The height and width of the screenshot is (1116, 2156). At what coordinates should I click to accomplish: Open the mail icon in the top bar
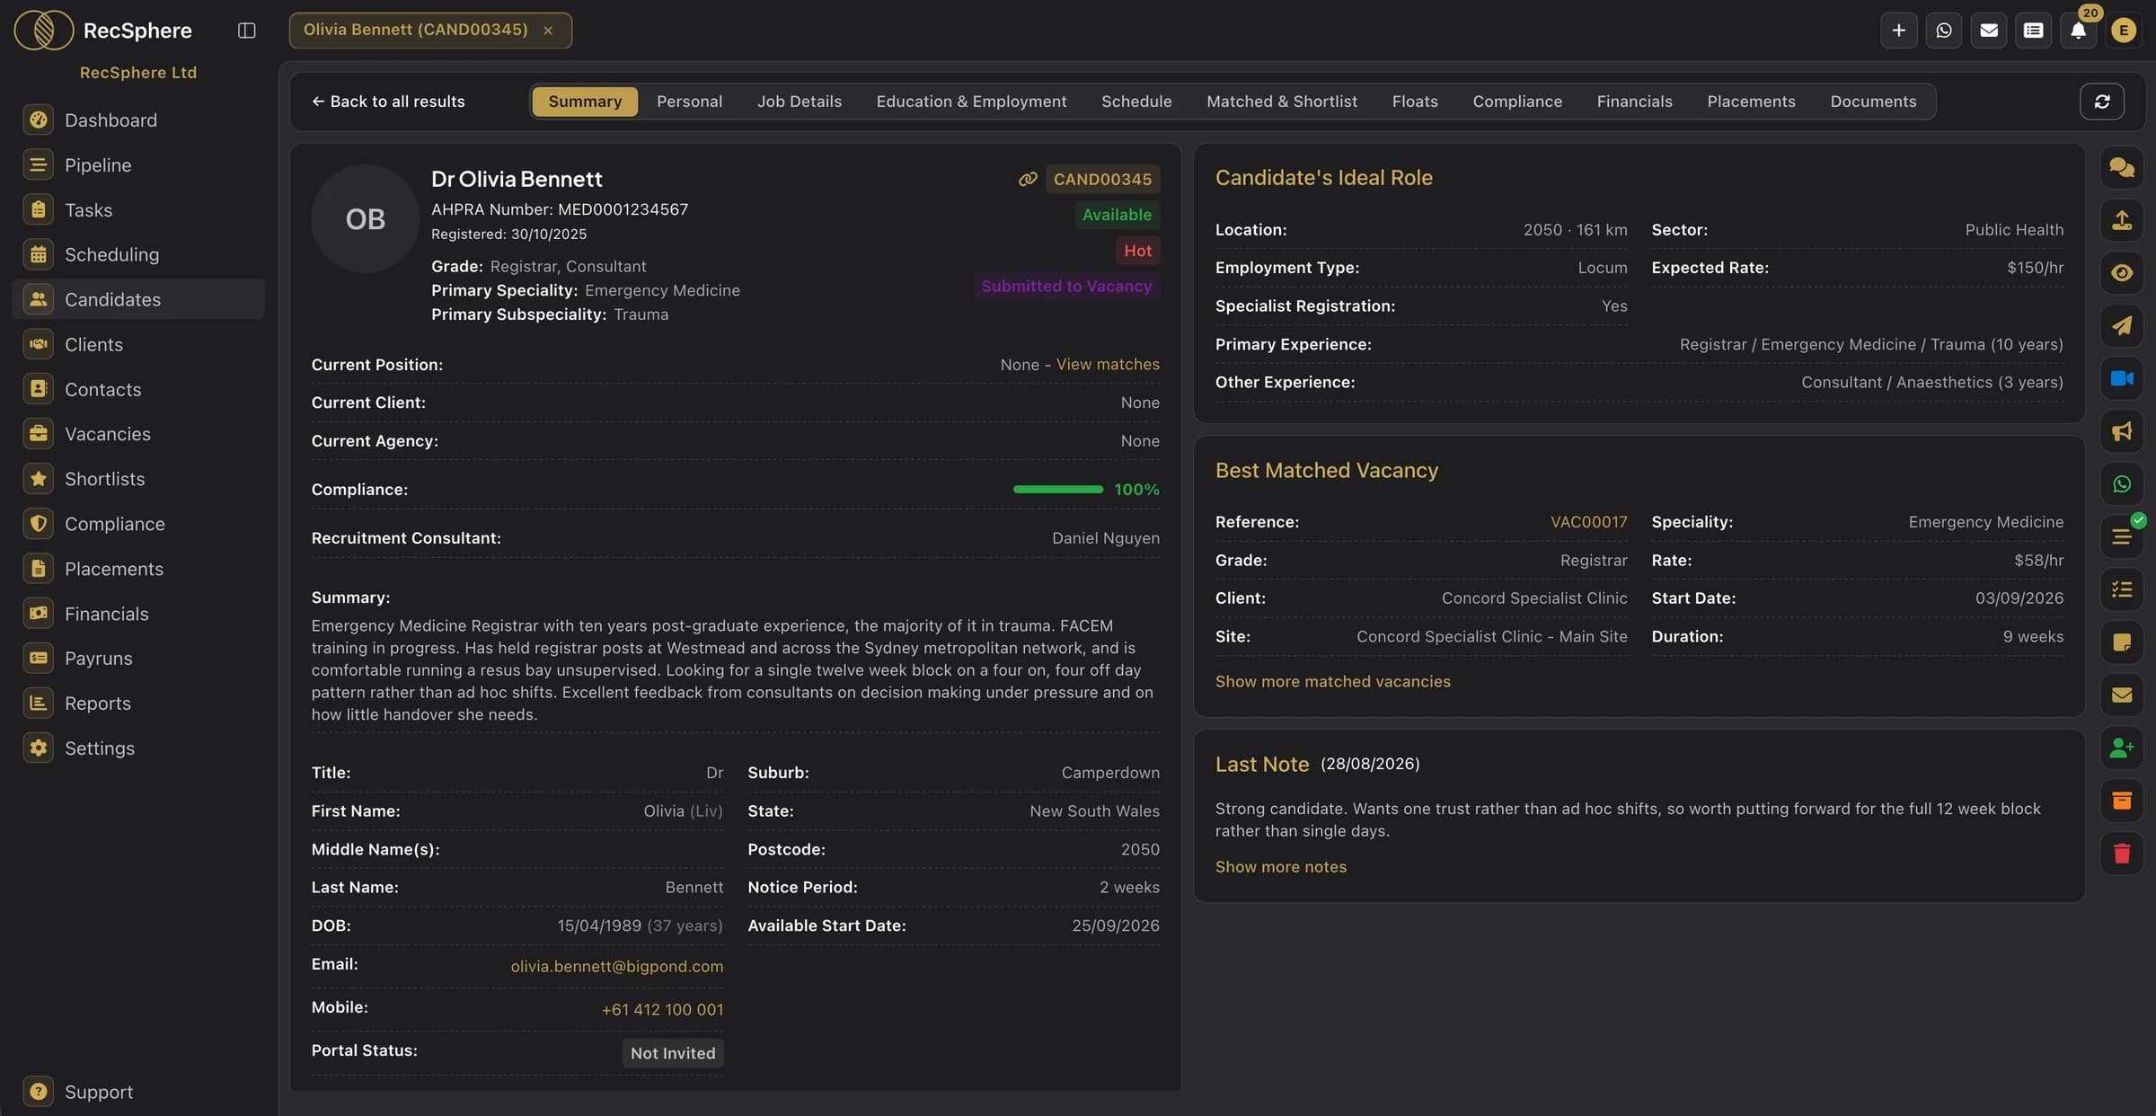click(1989, 31)
